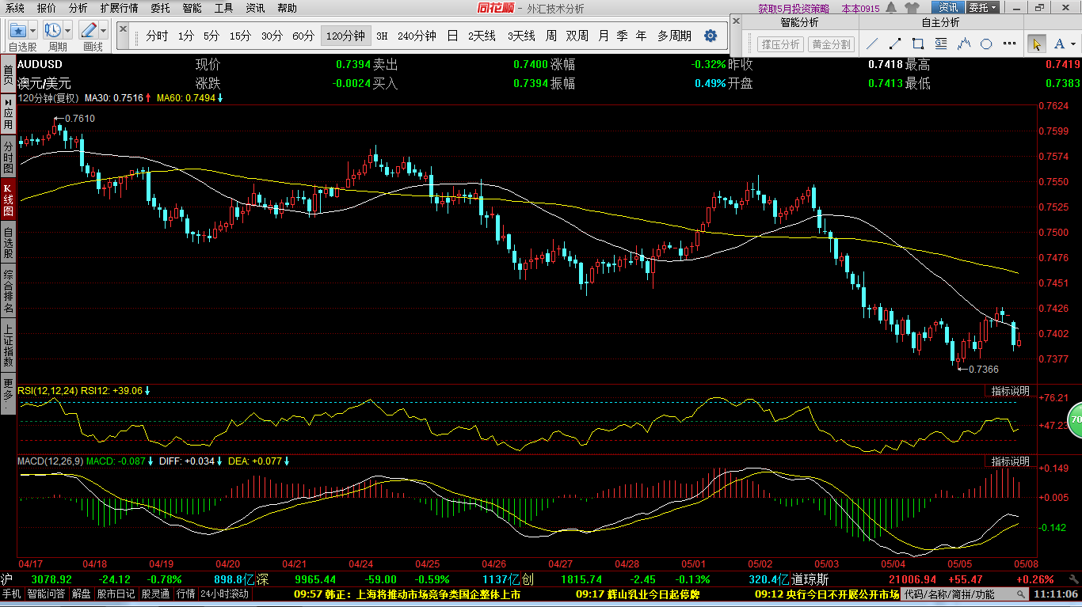1082x607 pixels.
Task: Click the DEA down arrow icon
Action: click(x=286, y=461)
